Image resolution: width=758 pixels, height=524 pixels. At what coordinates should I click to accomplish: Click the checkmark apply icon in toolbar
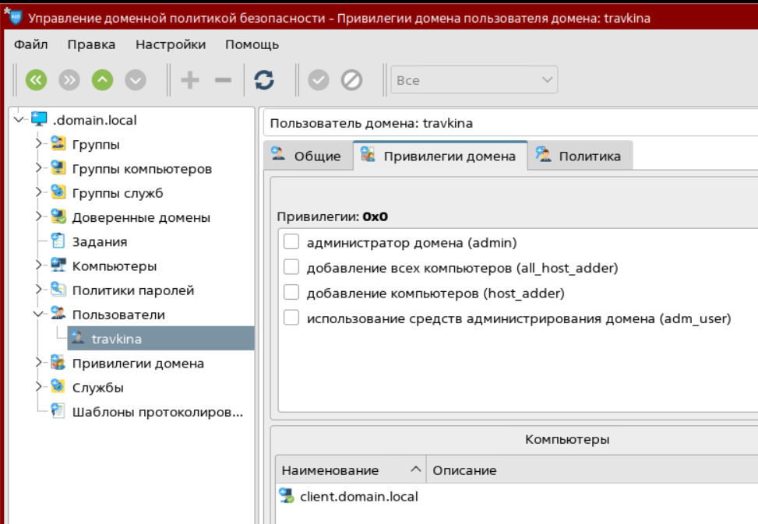tap(319, 80)
